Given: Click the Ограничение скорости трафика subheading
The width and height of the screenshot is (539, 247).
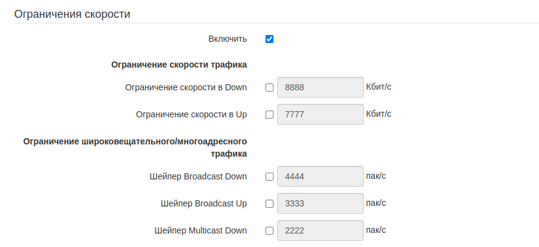Looking at the screenshot, I should pyautogui.click(x=179, y=64).
